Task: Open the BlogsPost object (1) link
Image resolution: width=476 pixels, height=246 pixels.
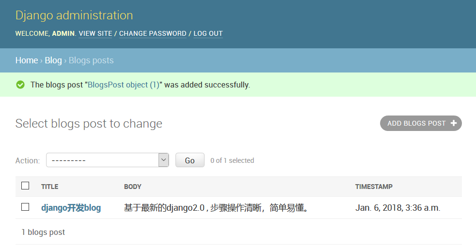Action: [123, 85]
